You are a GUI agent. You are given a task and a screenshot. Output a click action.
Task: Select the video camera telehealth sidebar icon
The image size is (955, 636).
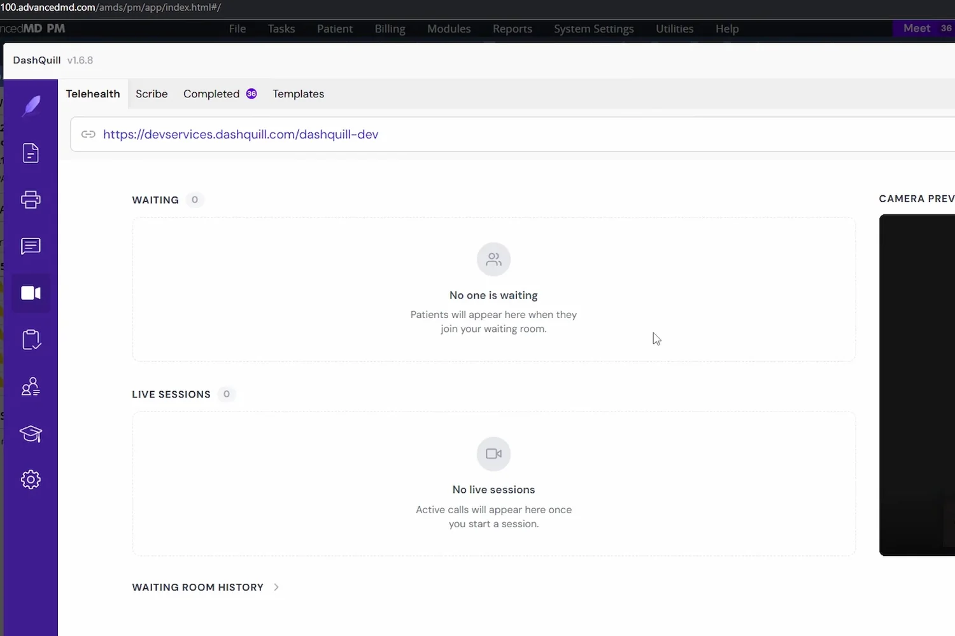pos(31,293)
